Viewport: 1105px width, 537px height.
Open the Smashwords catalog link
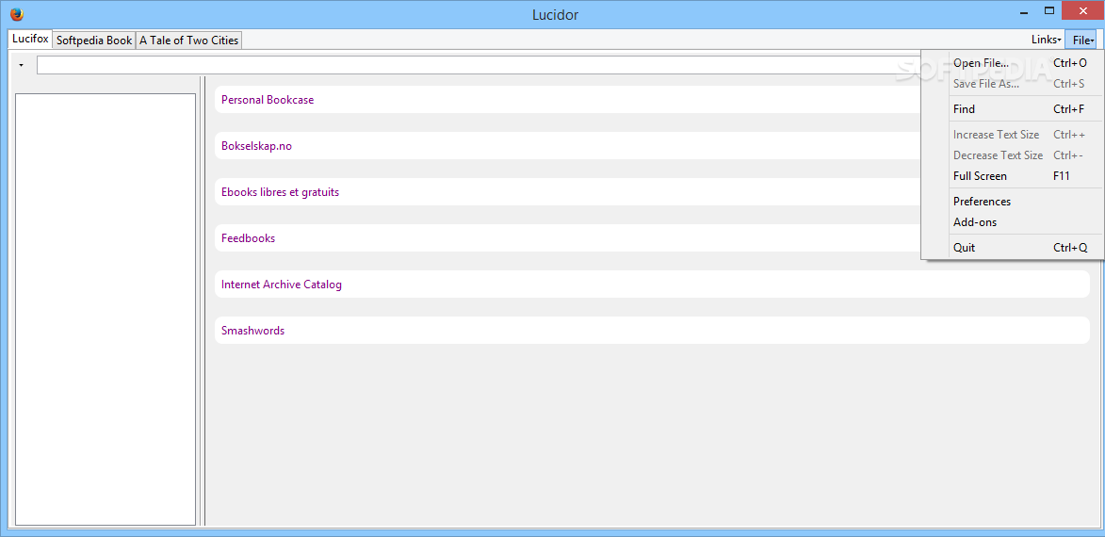coord(253,331)
